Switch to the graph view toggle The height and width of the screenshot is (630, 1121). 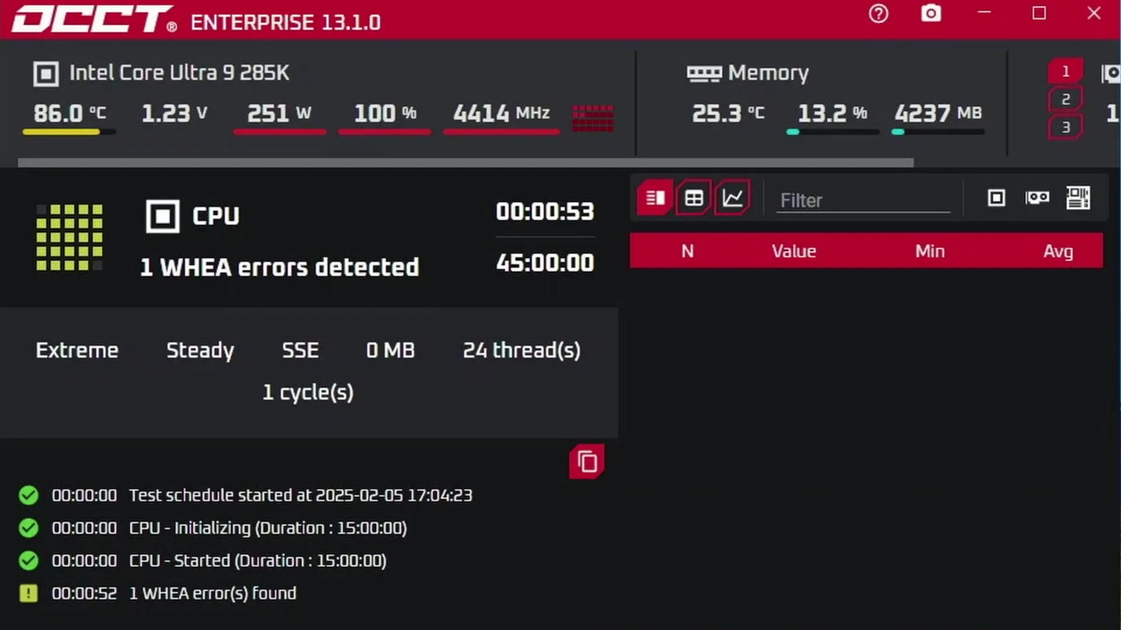click(x=732, y=198)
